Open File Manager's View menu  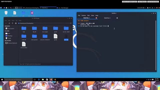(x=13, y=20)
